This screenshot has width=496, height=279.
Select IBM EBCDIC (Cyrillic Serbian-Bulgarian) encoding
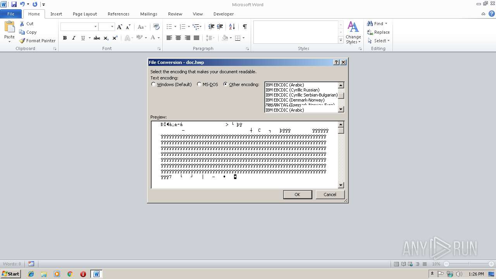[301, 95]
